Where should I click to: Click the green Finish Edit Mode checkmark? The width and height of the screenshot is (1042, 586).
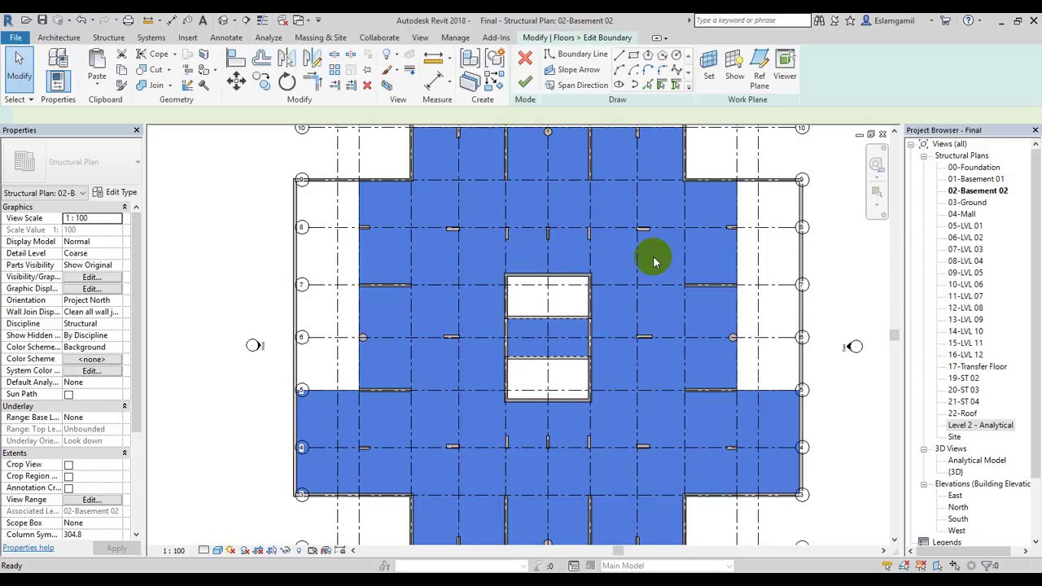pyautogui.click(x=525, y=81)
